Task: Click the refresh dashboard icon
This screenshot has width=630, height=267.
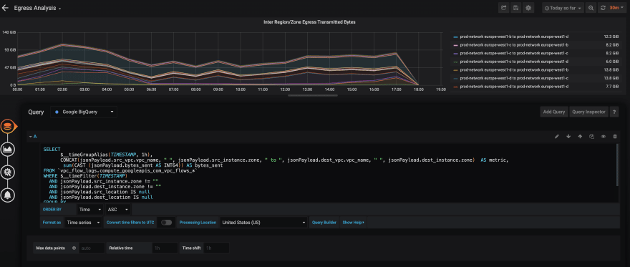Action: [x=602, y=8]
